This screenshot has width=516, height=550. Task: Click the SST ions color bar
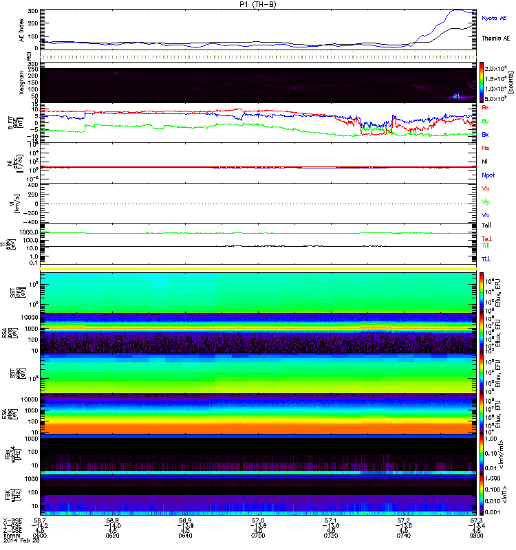tap(482, 293)
